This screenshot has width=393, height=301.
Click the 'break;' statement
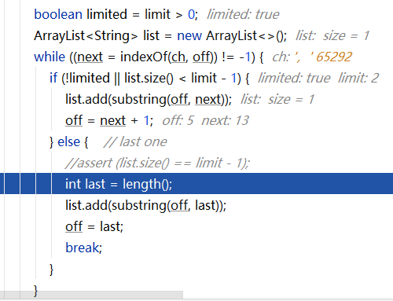coord(83,248)
